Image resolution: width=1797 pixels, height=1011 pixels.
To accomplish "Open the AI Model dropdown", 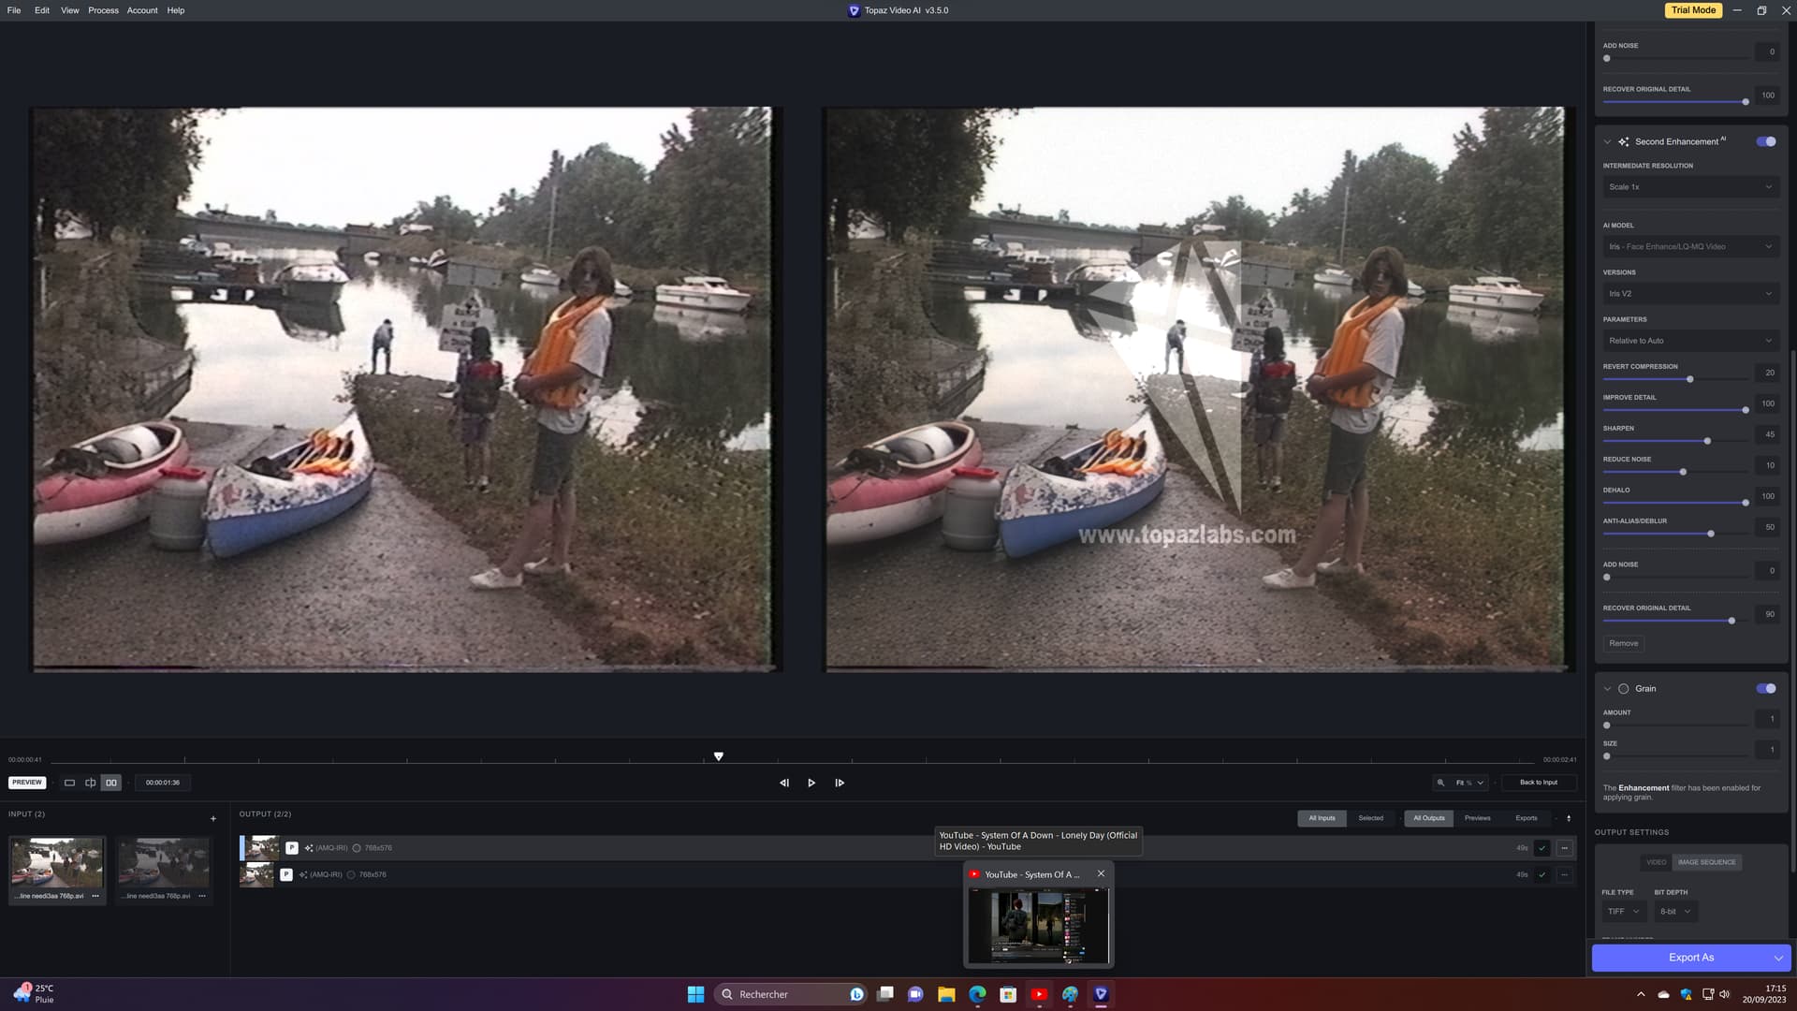I will pos(1689,246).
